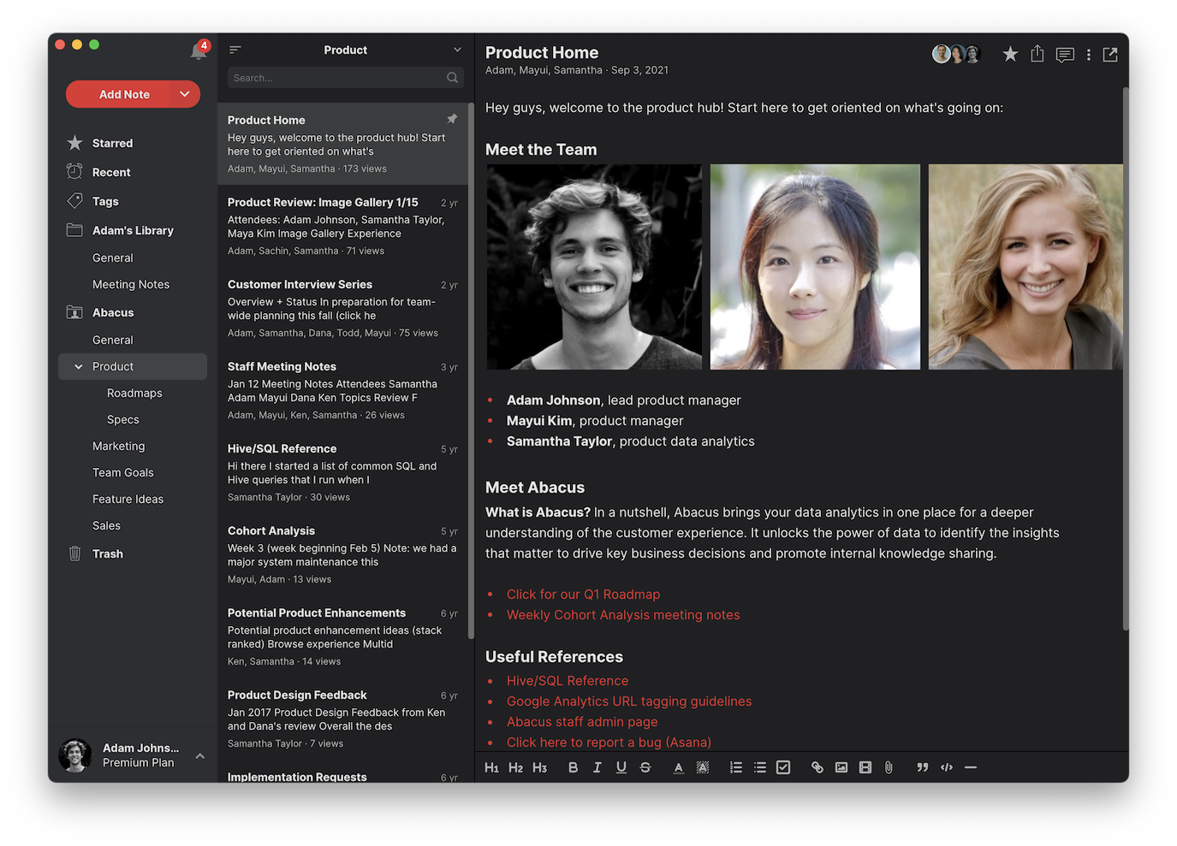Open the Abacus staff admin page link

(x=582, y=722)
